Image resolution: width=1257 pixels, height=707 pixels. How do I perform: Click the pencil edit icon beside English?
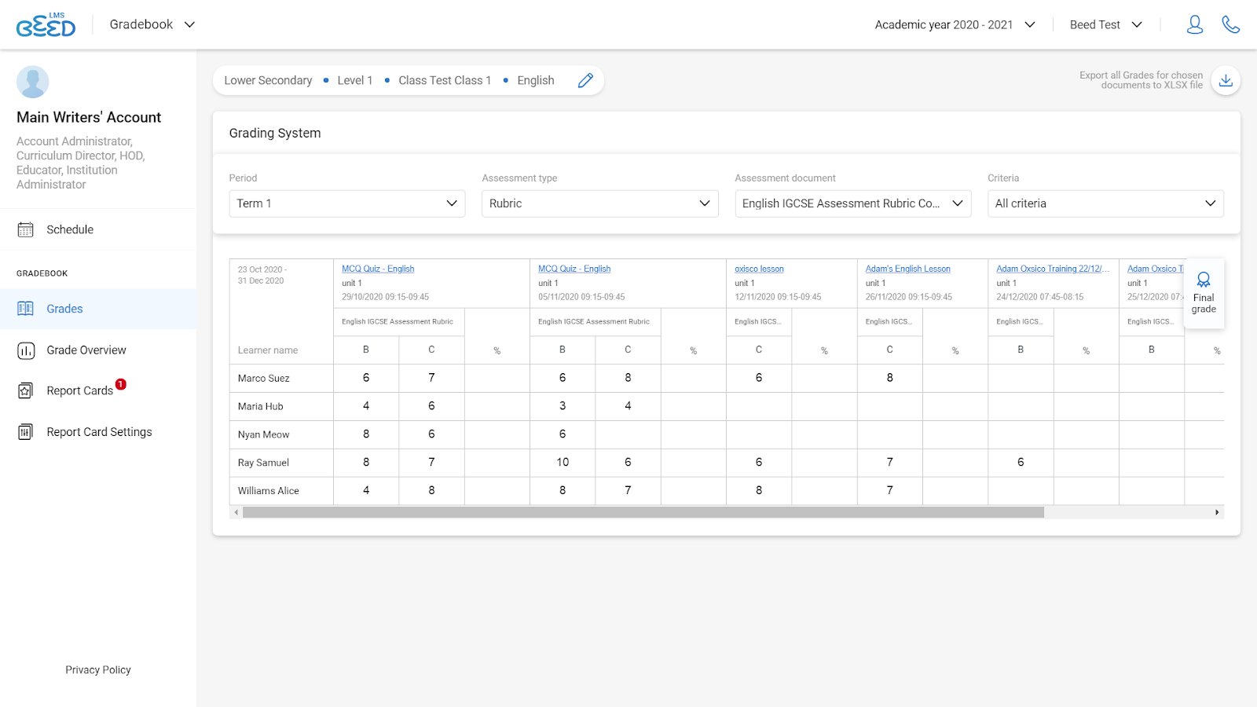click(585, 81)
